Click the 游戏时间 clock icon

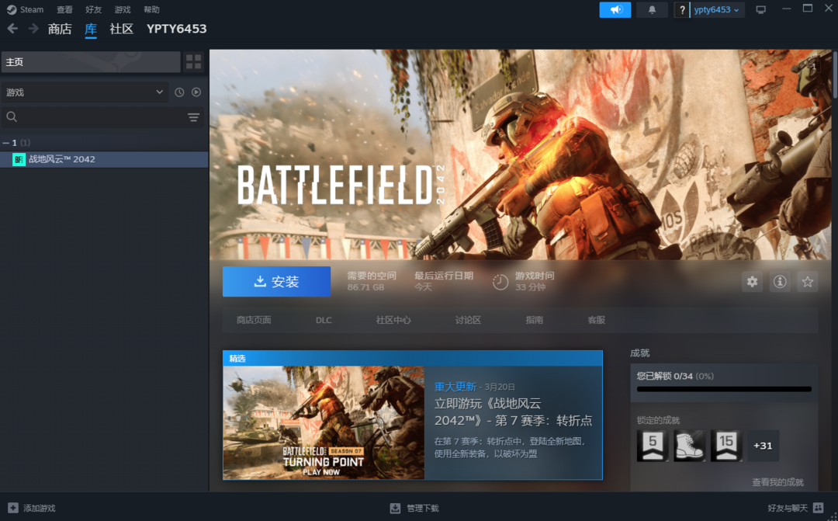coord(500,281)
